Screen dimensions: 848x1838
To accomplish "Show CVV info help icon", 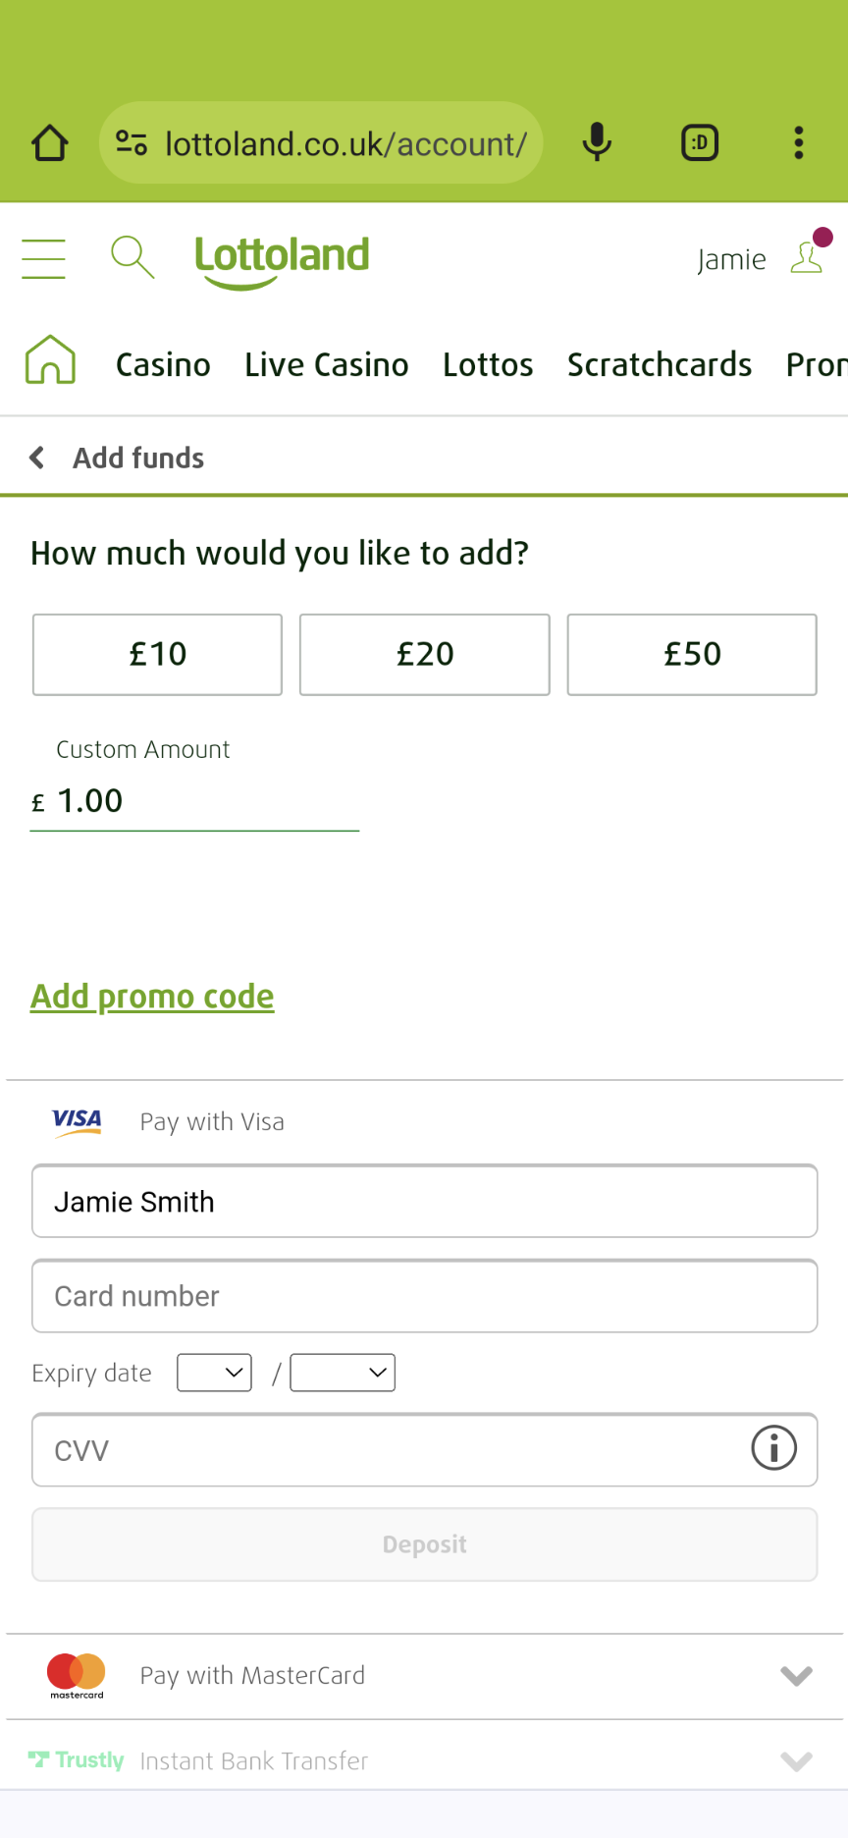I will point(773,1448).
